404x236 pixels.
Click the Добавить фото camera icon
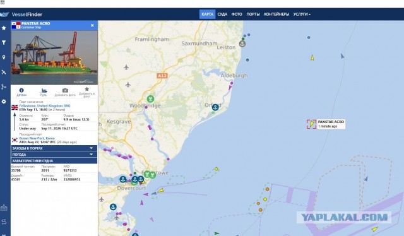(x=65, y=90)
